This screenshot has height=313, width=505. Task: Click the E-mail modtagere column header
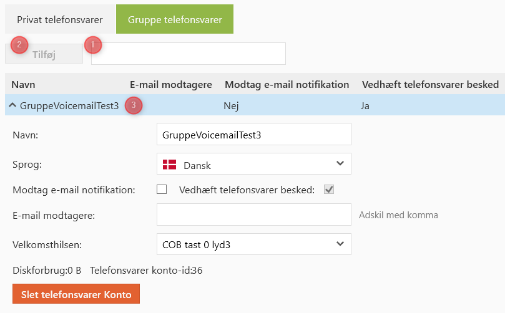click(x=170, y=84)
